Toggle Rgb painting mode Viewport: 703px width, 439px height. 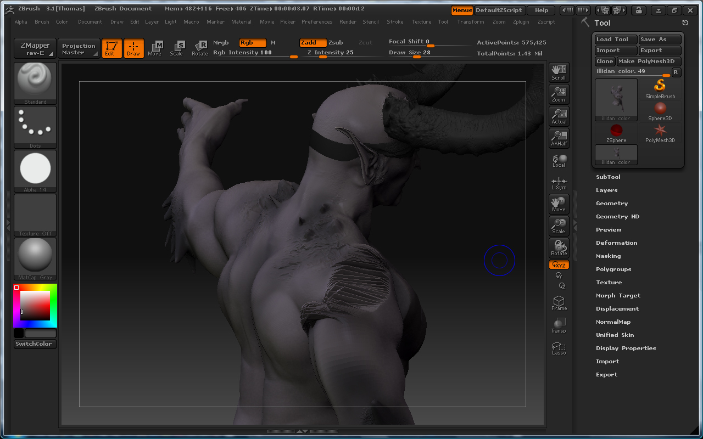click(252, 42)
